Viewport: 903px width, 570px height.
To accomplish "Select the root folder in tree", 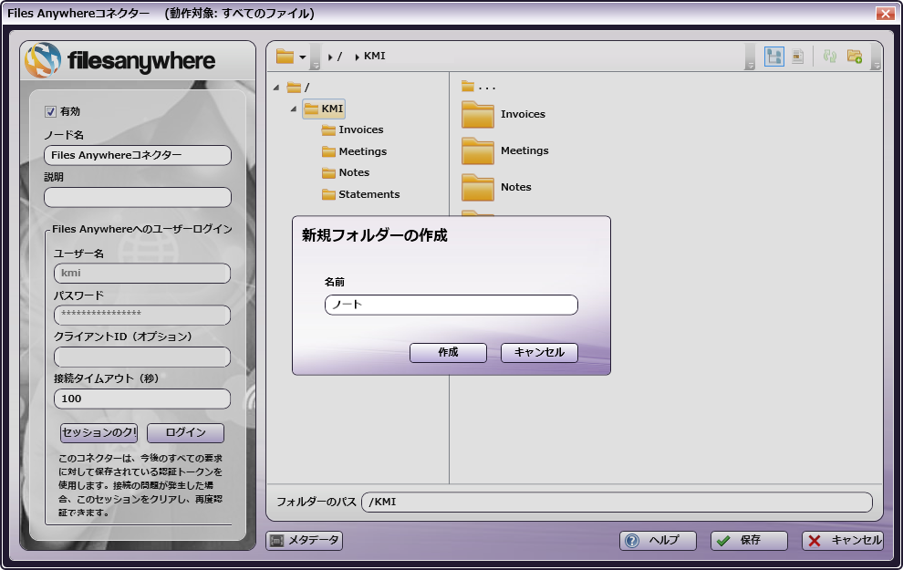I will 298,88.
